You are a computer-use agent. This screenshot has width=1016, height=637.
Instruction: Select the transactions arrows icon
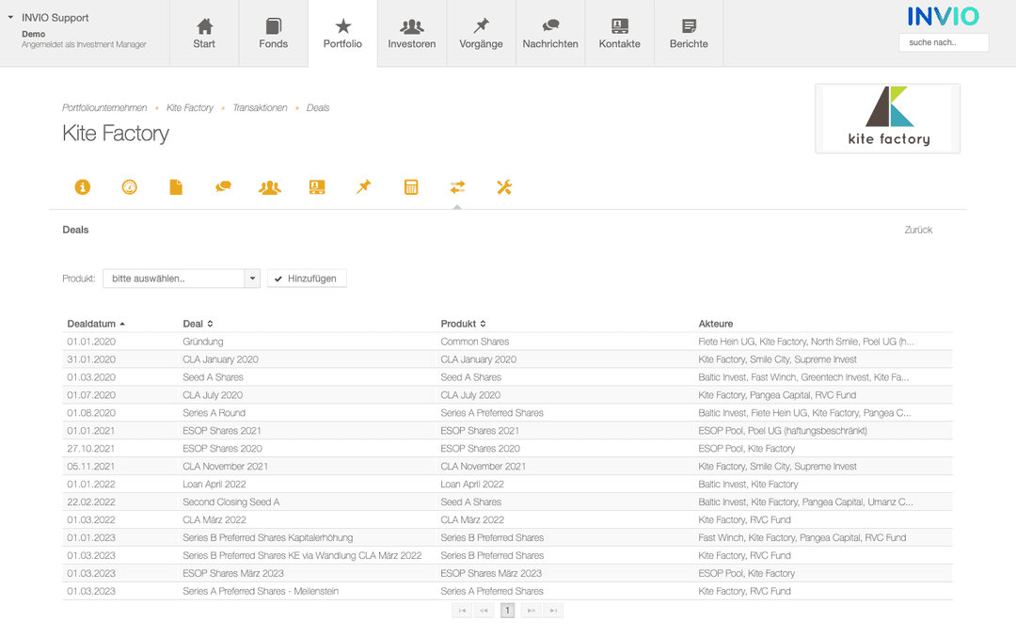point(457,187)
